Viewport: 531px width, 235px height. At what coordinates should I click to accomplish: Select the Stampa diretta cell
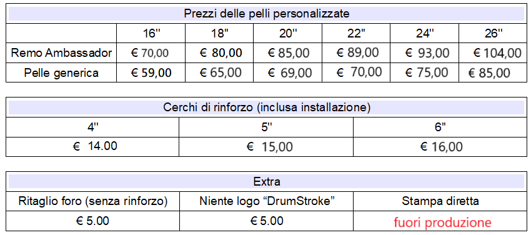pyautogui.click(x=440, y=201)
